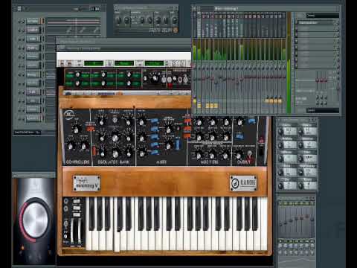Click the External Input Volume knob
This screenshot has height=268, width=357.
click(169, 130)
